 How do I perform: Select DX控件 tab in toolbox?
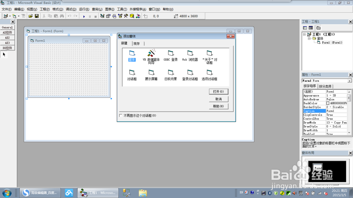click(x=7, y=48)
